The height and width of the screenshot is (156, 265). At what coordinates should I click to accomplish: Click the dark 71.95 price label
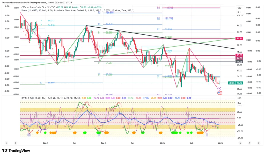click(239, 62)
